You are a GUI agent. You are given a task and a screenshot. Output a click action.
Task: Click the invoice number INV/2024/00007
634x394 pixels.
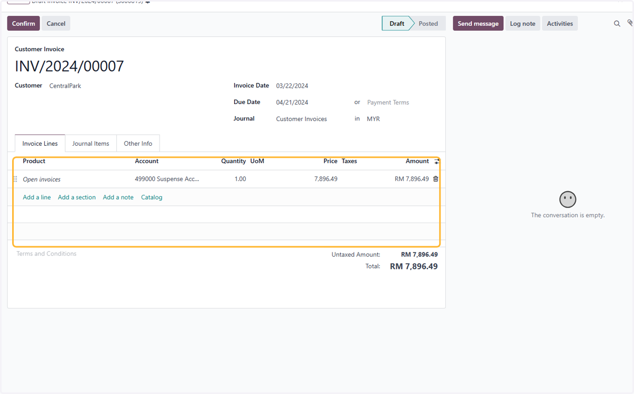pos(69,67)
